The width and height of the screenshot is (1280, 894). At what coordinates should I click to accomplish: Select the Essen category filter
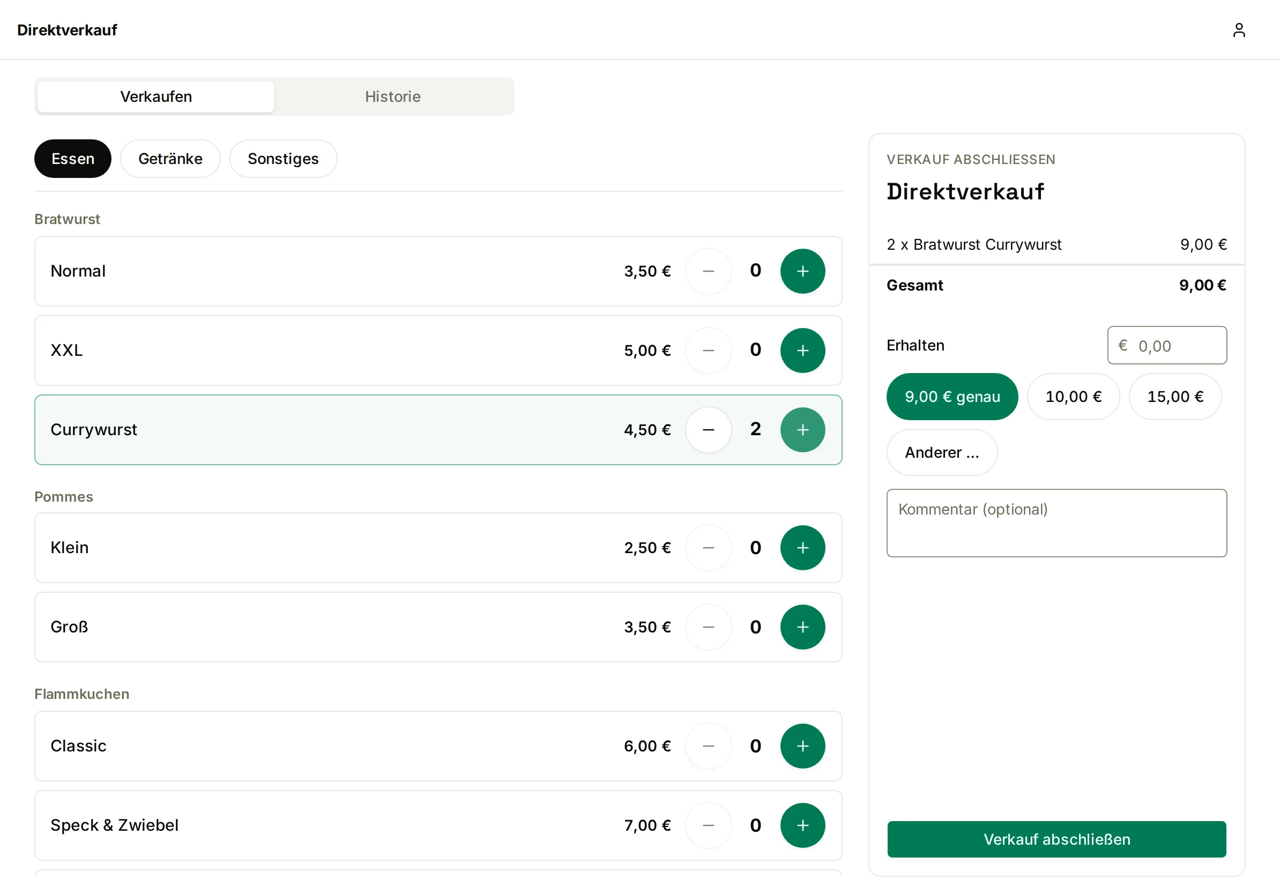click(73, 159)
